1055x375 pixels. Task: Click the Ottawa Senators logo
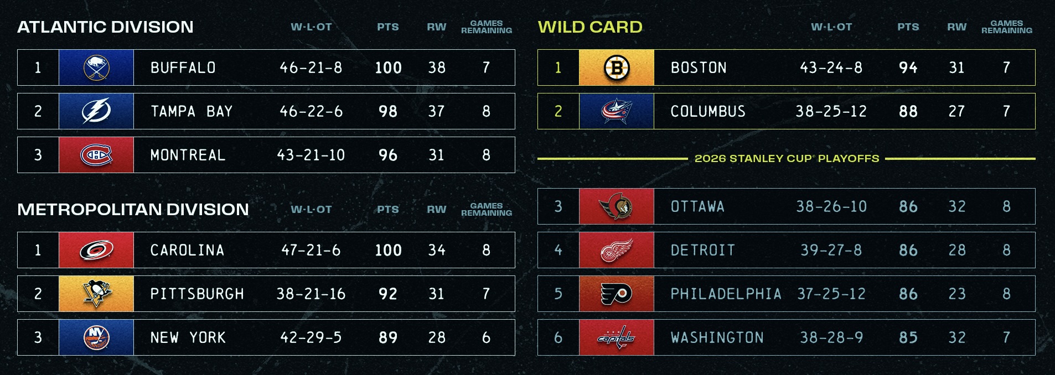[616, 206]
